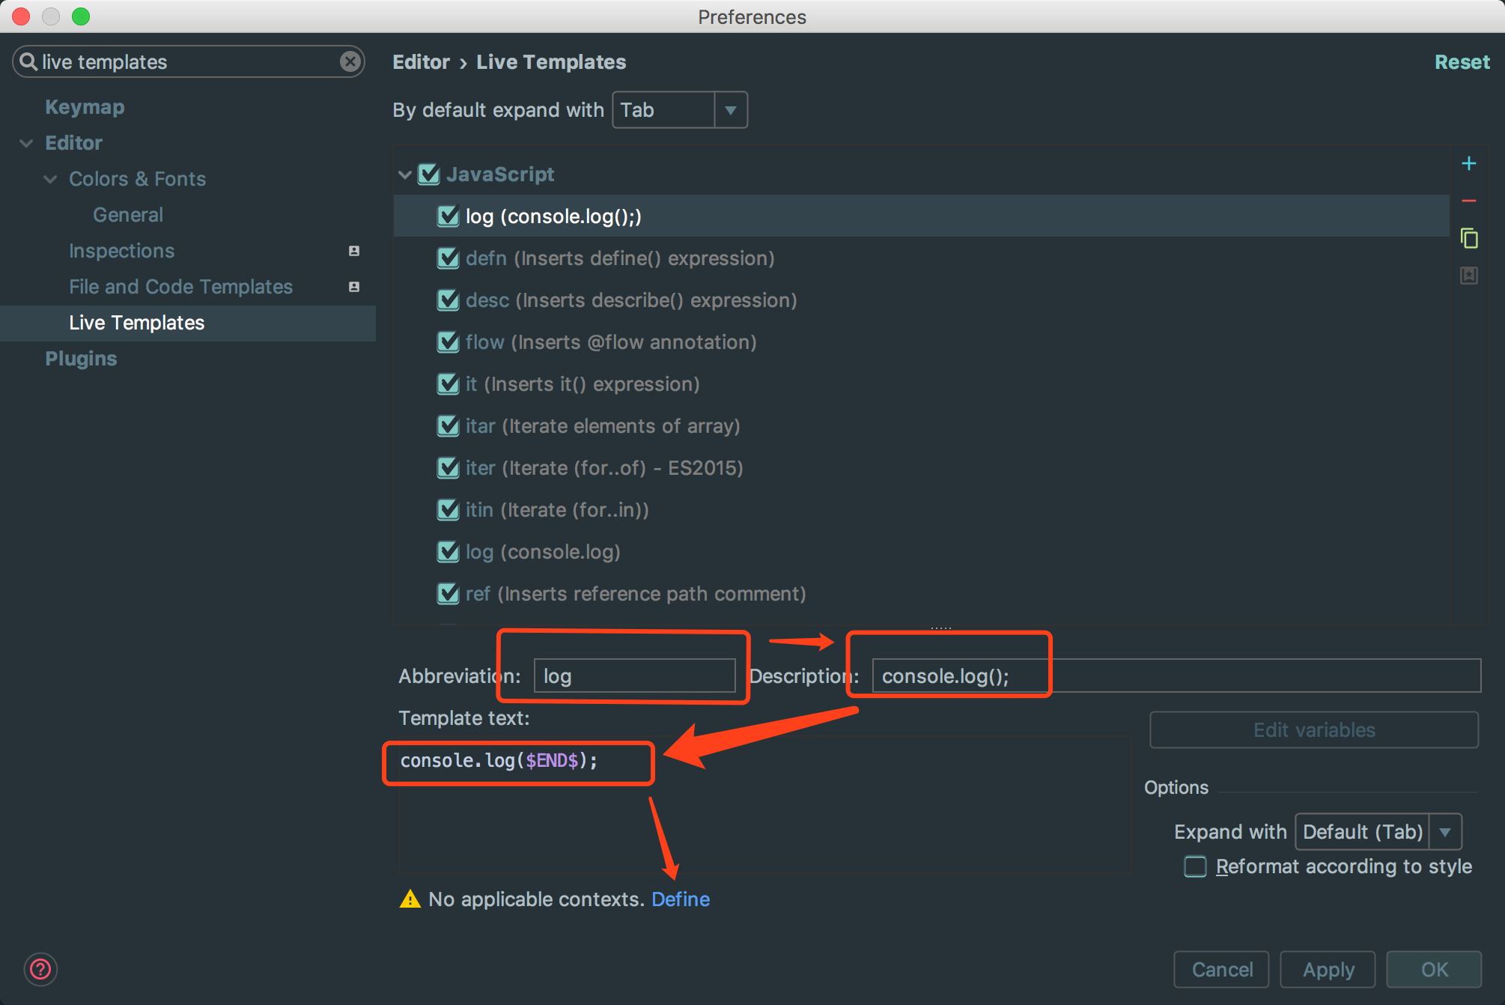This screenshot has width=1505, height=1005.
Task: Click the Define contexts link
Action: coord(680,899)
